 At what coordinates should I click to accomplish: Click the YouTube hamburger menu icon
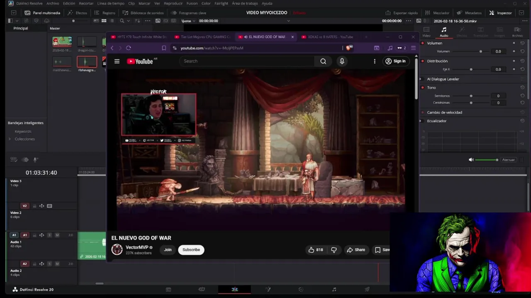[x=117, y=61]
